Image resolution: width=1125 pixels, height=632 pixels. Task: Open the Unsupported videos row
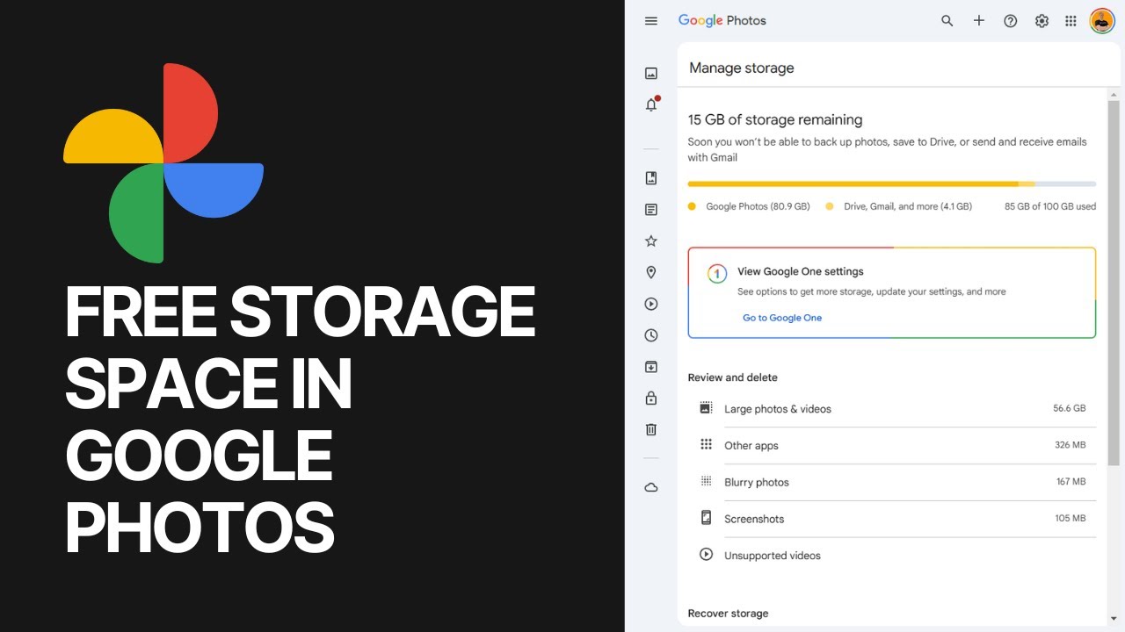pyautogui.click(x=892, y=556)
